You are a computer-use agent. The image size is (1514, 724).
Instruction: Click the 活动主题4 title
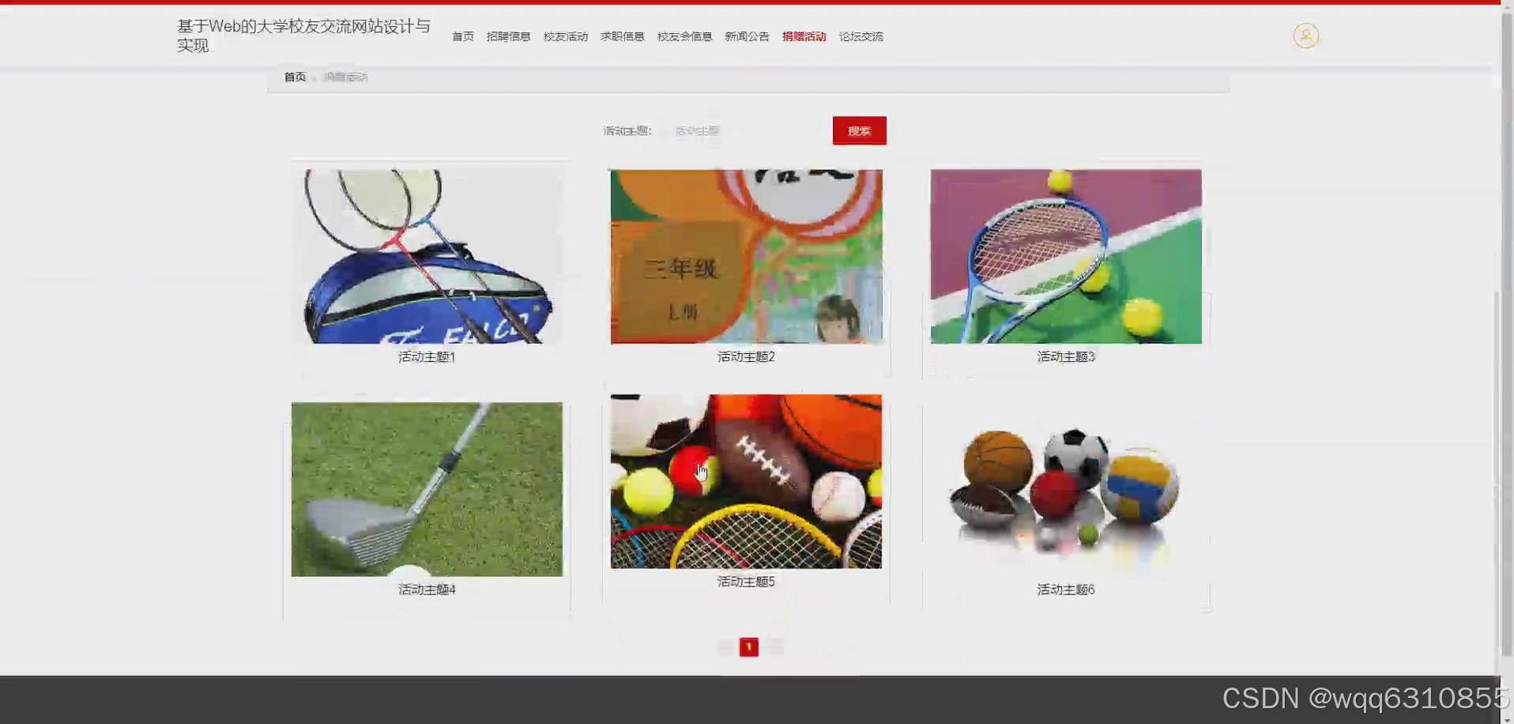click(x=427, y=590)
